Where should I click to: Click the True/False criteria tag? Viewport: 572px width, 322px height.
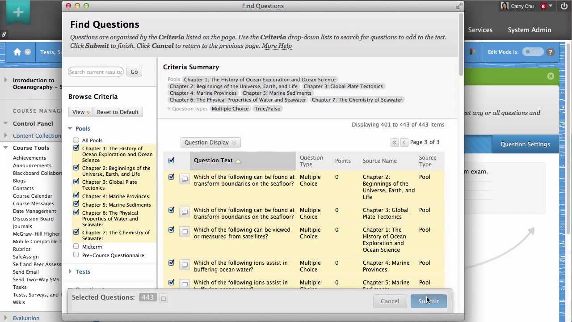pos(267,109)
